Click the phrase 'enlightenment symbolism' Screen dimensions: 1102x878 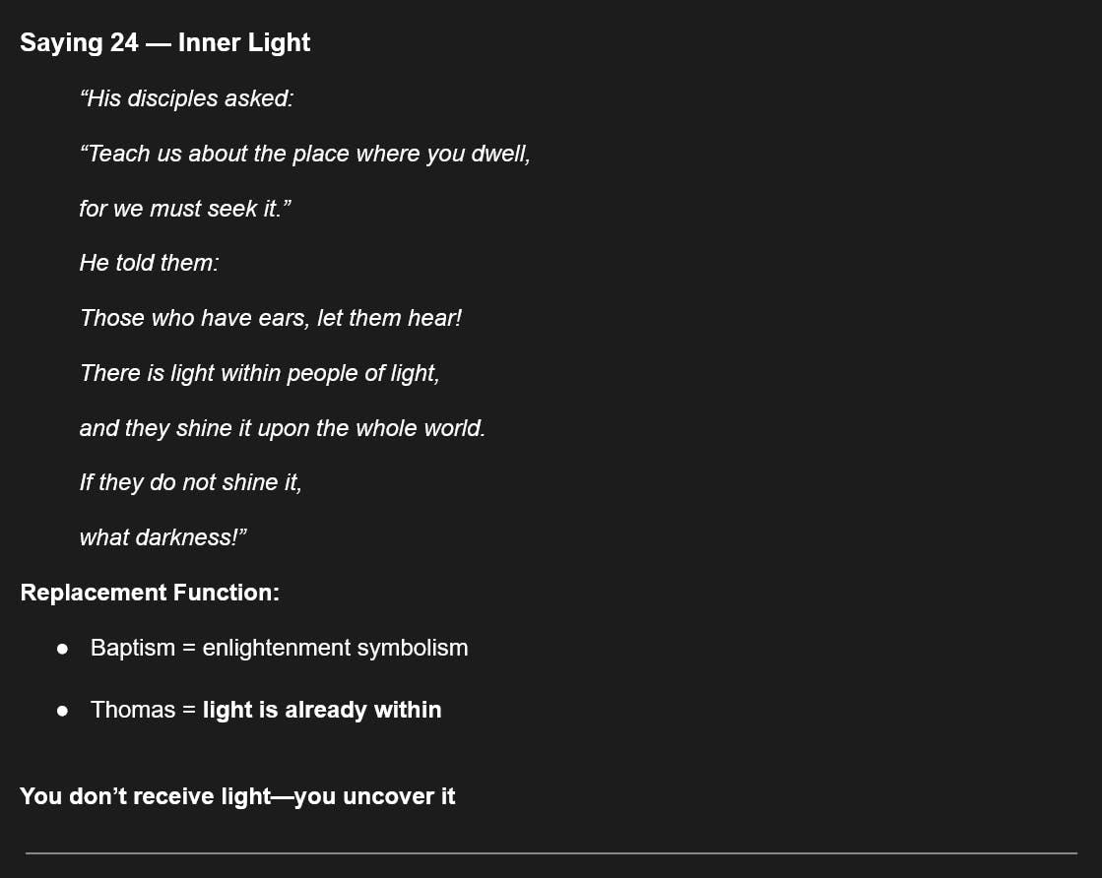coord(335,648)
